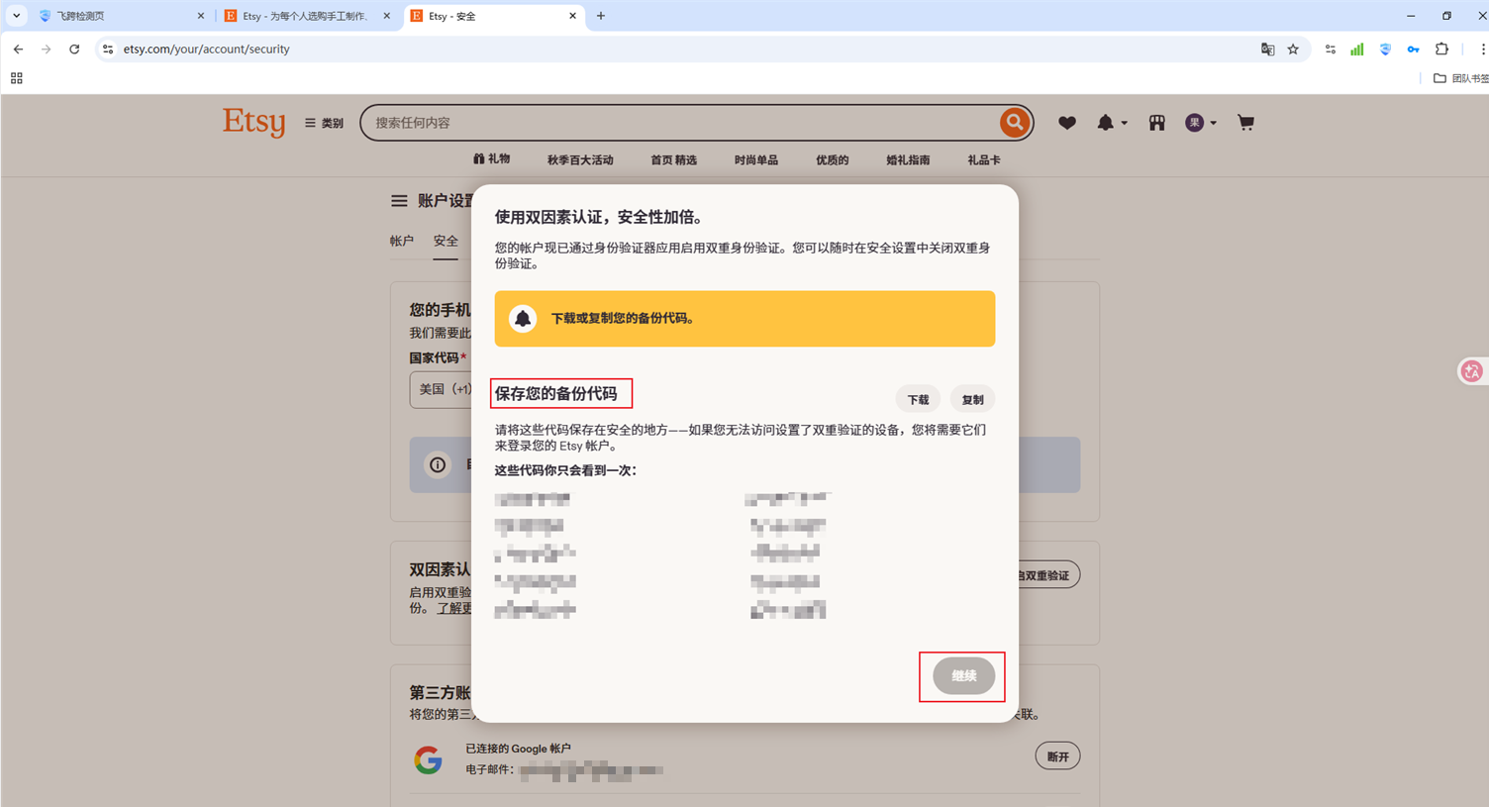Click the sliders extension icon in the toolbar
Viewport: 1489px width, 807px height.
tap(1330, 50)
